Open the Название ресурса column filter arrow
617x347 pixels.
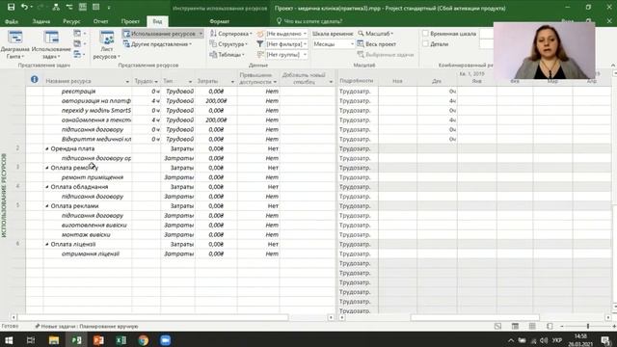click(x=127, y=81)
